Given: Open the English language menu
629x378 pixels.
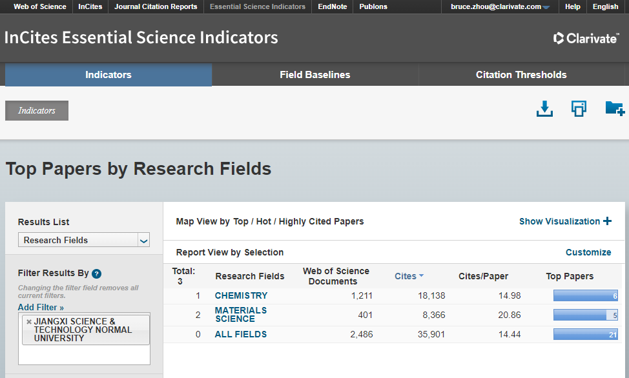Looking at the screenshot, I should coord(605,7).
